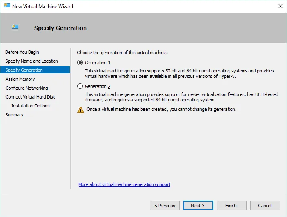Click the Finish button
287x217 pixels.
click(232, 206)
